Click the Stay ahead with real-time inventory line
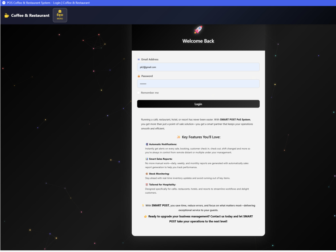Viewport: 336px width, 252px height. [187, 178]
